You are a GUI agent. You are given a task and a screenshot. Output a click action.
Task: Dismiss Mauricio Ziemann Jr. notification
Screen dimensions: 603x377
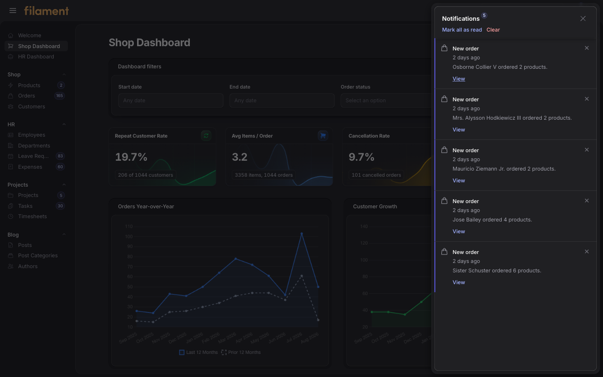587,150
